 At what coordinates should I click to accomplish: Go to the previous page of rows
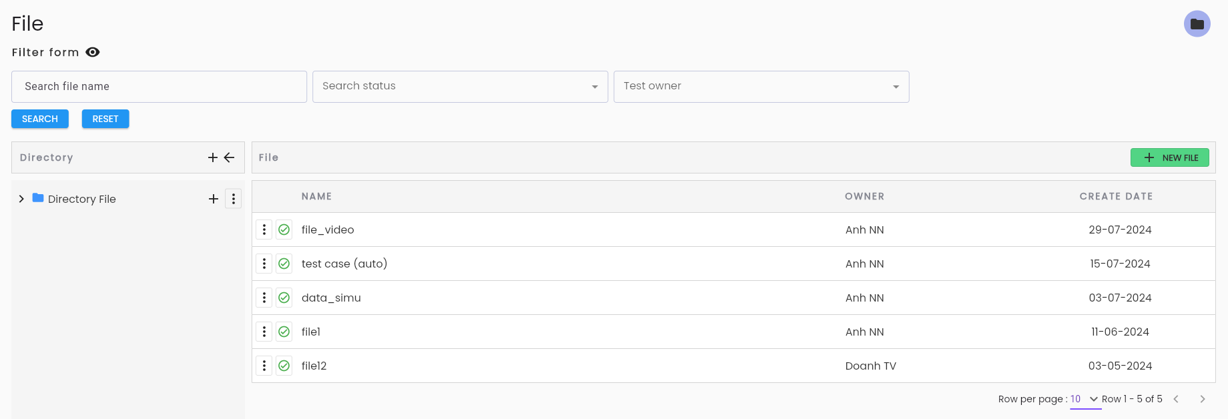(1176, 399)
